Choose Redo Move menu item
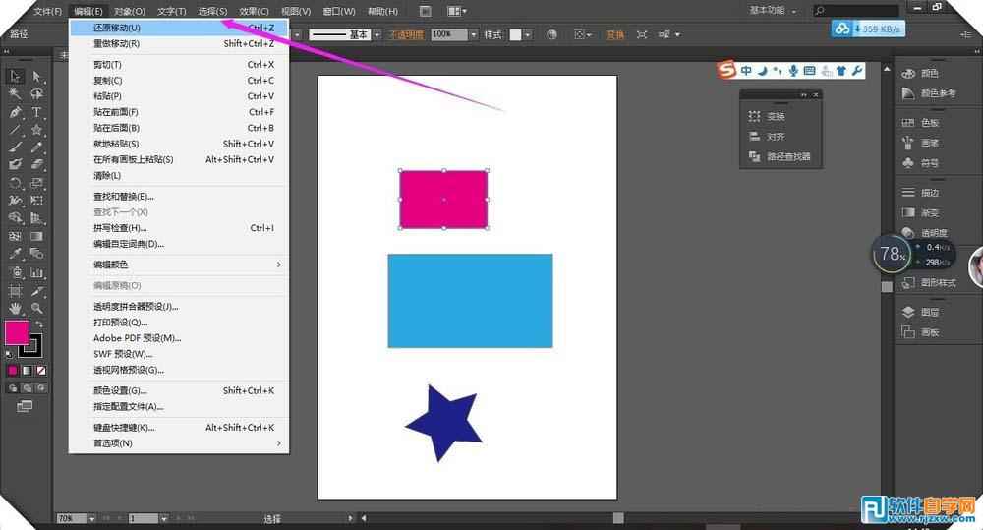This screenshot has width=983, height=530. (179, 44)
